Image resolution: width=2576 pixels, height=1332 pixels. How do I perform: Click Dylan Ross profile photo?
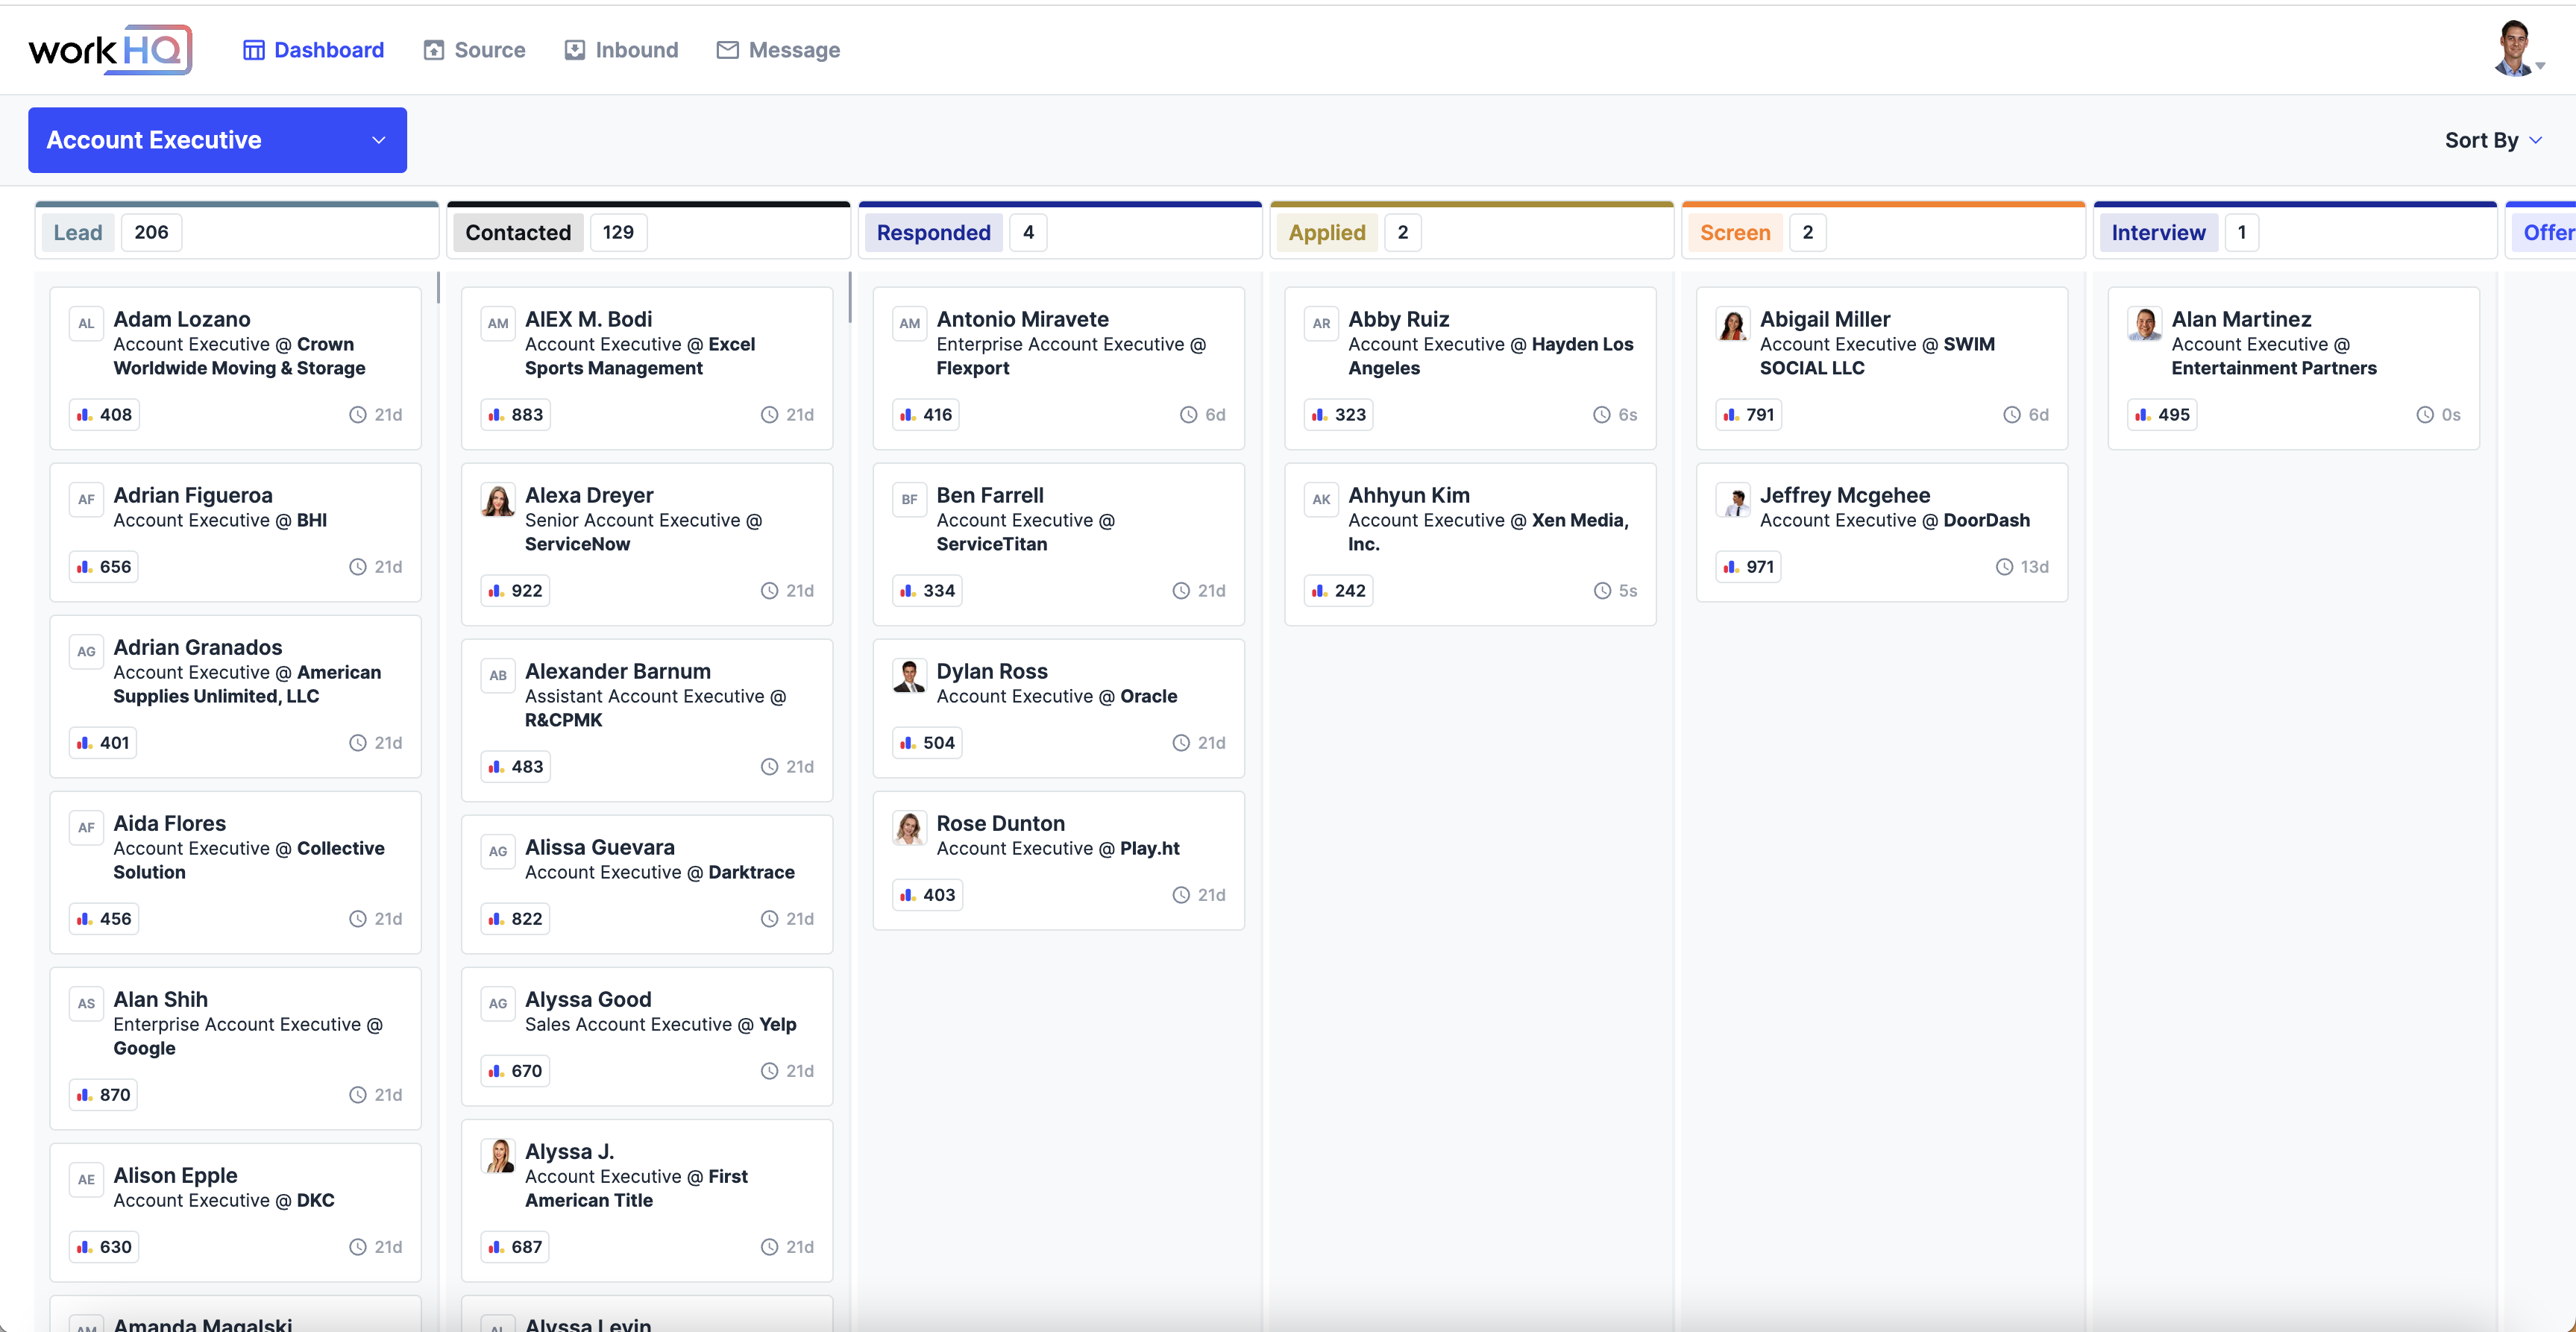909,677
